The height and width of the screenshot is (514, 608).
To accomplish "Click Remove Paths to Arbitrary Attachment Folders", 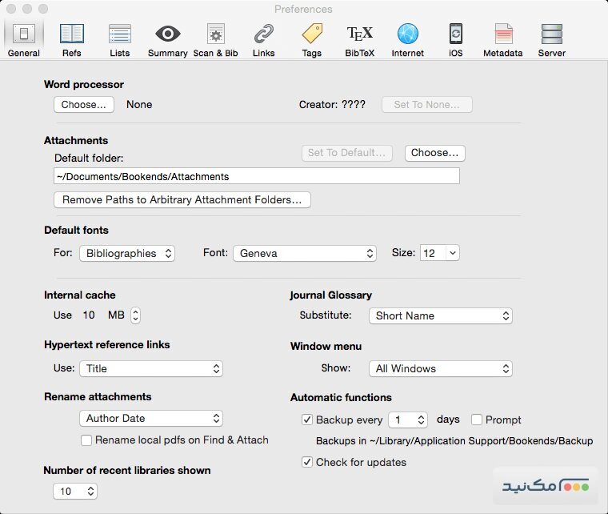I will (x=182, y=199).
